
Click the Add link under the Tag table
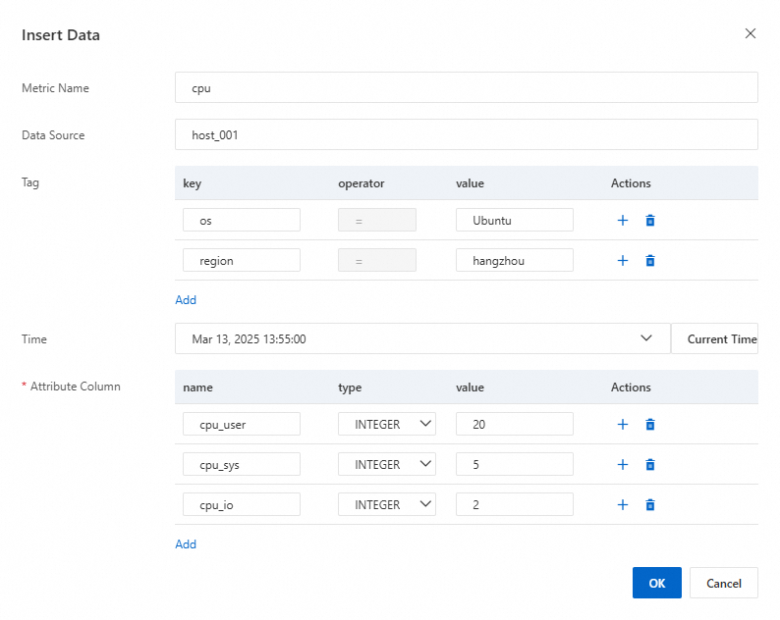click(x=186, y=300)
